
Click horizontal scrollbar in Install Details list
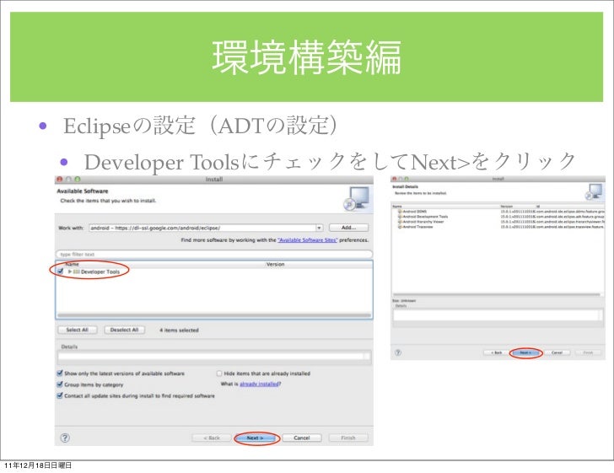coord(497,294)
